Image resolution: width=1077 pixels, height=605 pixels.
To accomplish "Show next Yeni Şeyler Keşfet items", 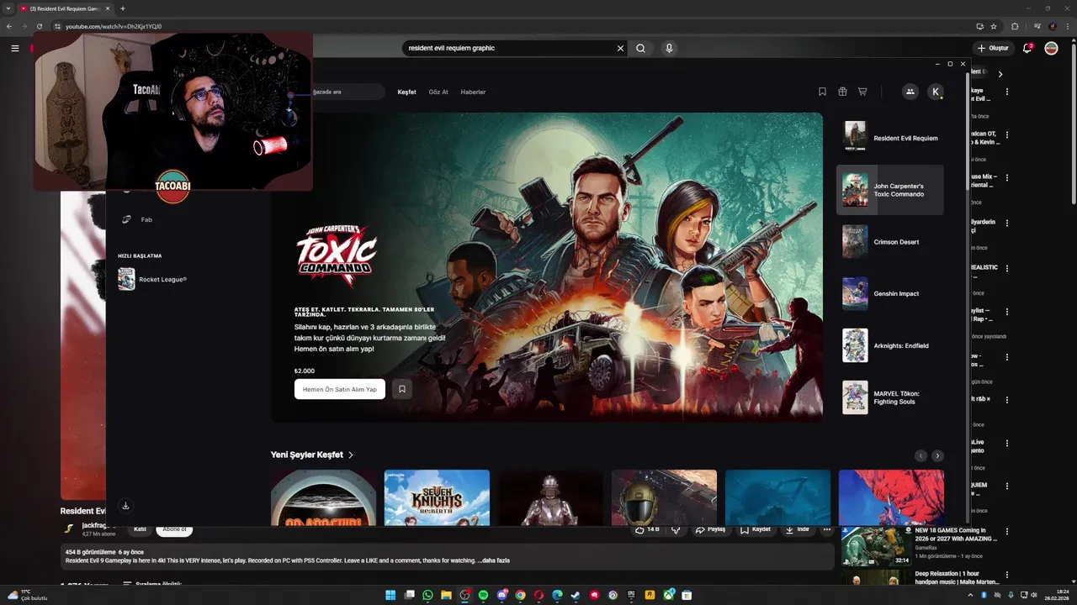I will [937, 455].
